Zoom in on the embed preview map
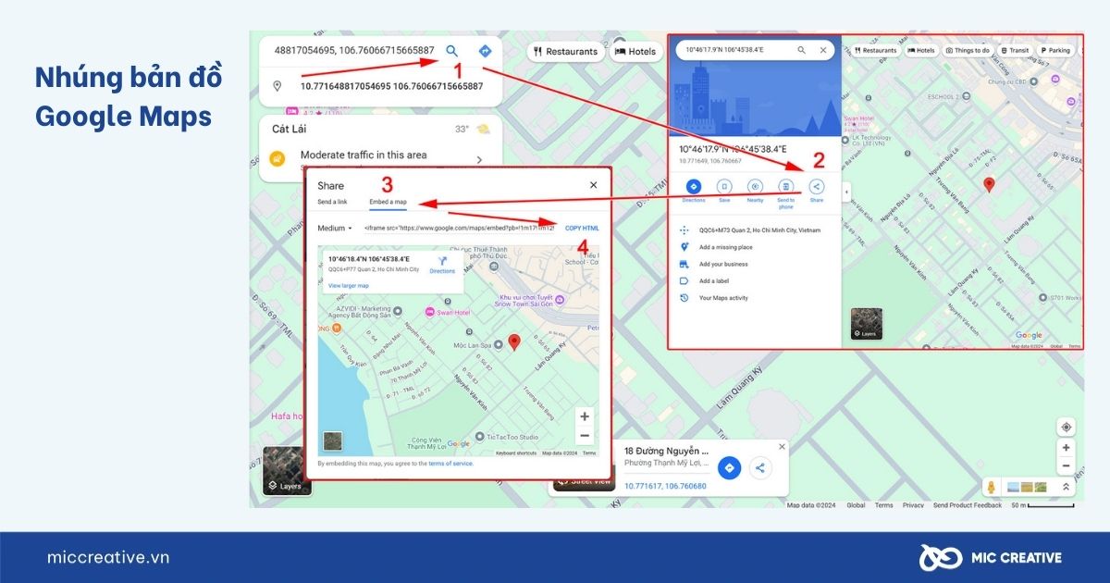Viewport: 1110px width, 583px height. (584, 416)
